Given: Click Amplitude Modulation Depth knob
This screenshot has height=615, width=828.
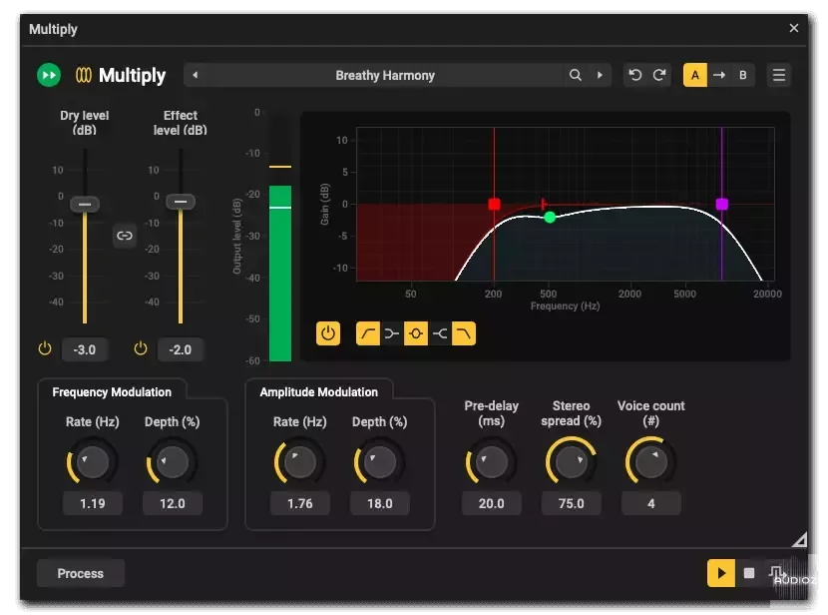Looking at the screenshot, I should (380, 462).
